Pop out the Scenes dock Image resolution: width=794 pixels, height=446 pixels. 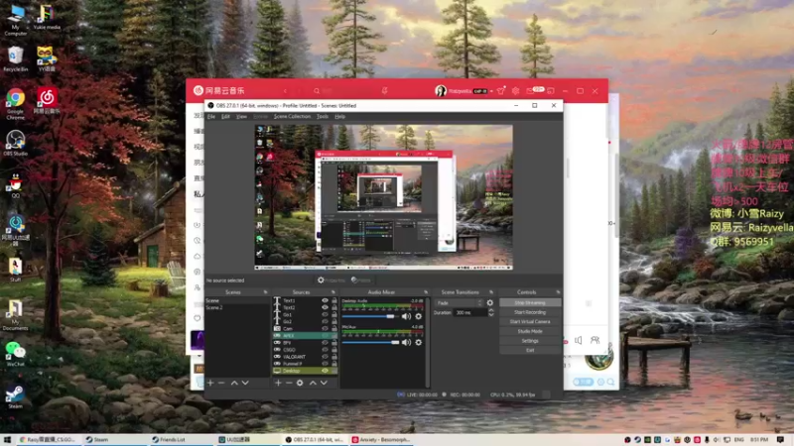[x=265, y=292]
